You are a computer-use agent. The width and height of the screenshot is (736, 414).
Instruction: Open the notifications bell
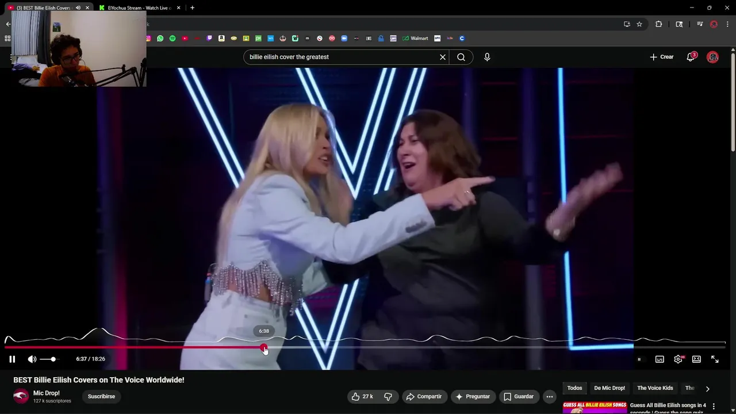[x=691, y=57]
